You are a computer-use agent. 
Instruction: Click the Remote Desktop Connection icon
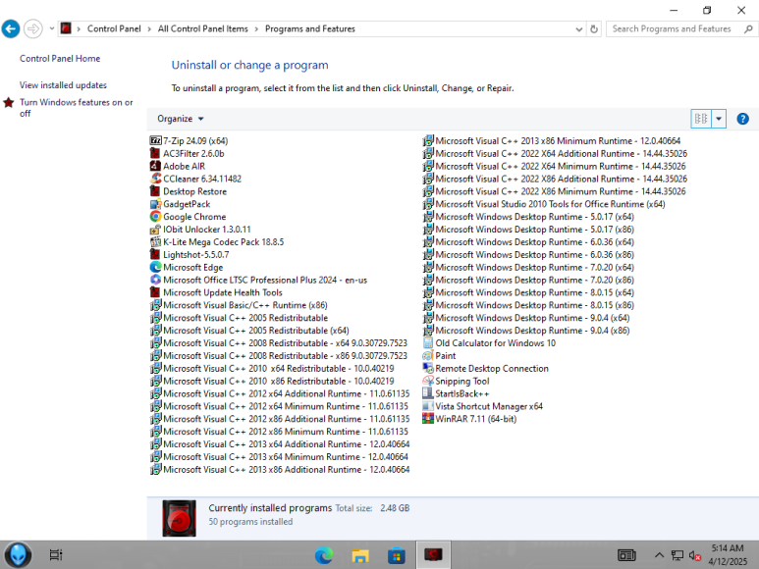click(x=428, y=368)
